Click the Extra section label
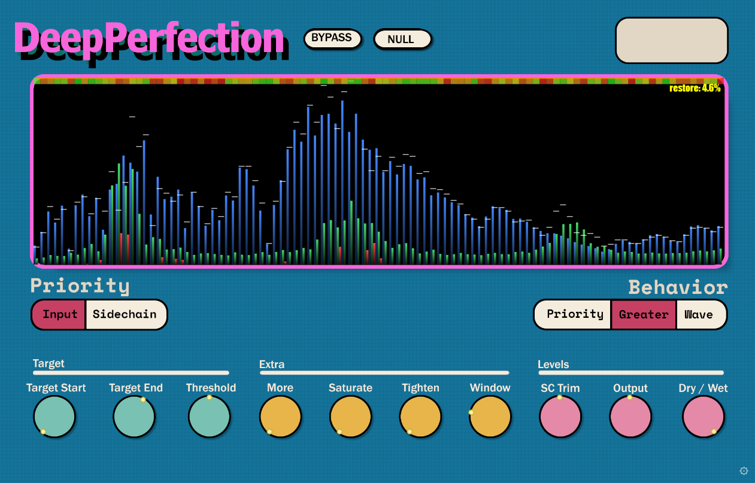This screenshot has height=483, width=755. [272, 364]
